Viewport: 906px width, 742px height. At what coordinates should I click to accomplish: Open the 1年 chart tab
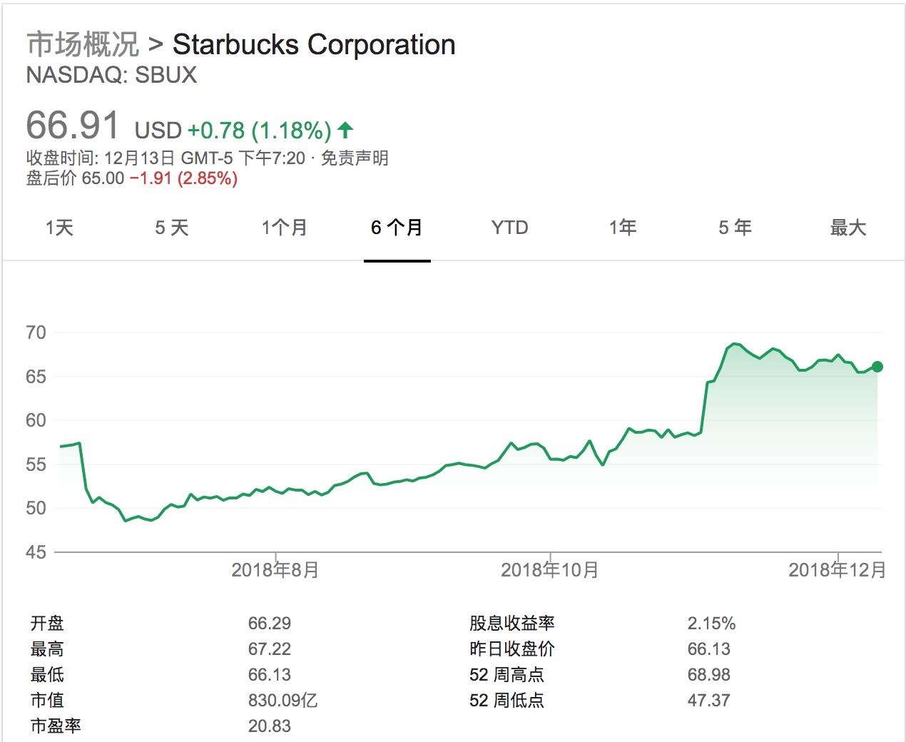[622, 228]
